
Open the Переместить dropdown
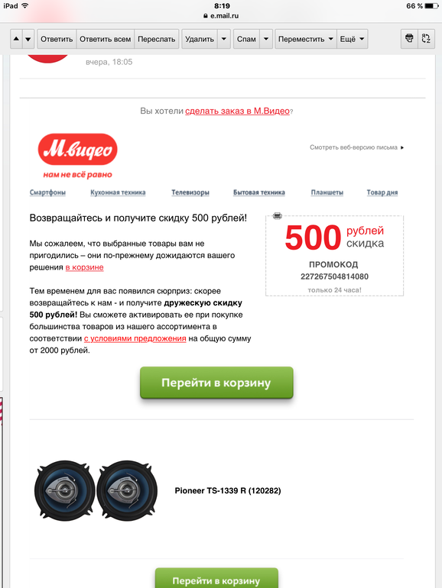[x=306, y=39]
